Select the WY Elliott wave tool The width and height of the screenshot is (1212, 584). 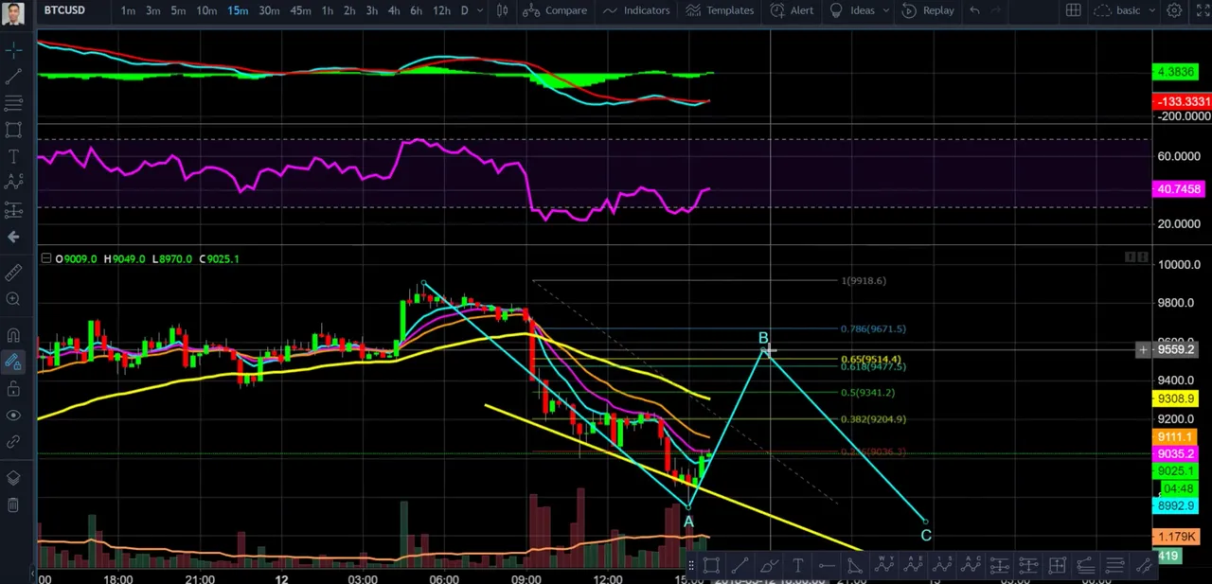coord(886,566)
